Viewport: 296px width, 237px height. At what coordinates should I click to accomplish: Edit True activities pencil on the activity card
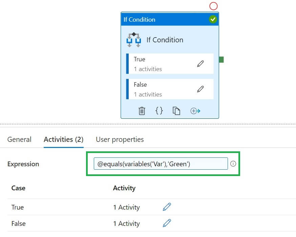pos(200,64)
